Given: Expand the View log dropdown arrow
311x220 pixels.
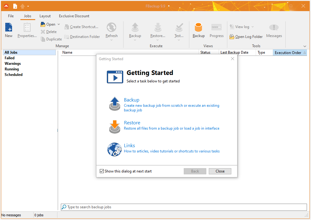Looking at the screenshot, I should (253, 27).
